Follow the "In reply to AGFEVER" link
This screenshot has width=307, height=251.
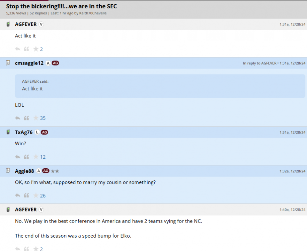(260, 63)
